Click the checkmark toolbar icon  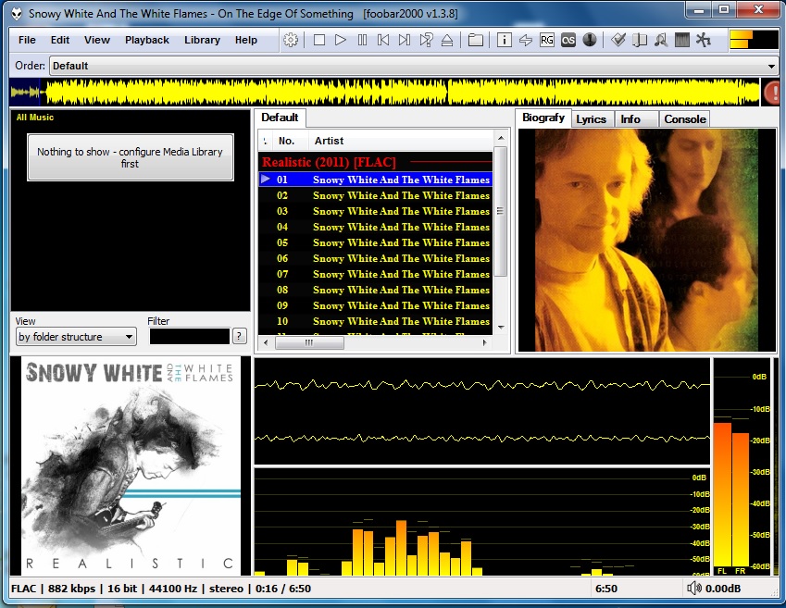click(x=618, y=40)
